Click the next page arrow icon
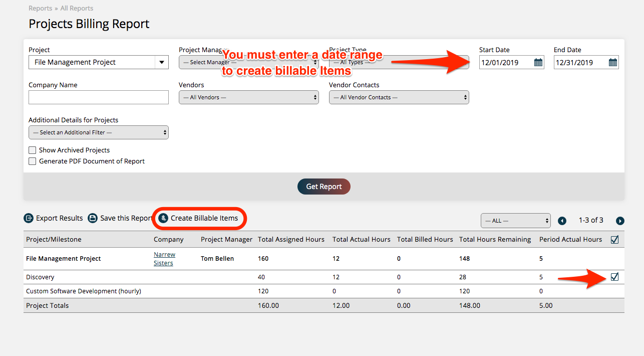644x356 pixels. (620, 220)
